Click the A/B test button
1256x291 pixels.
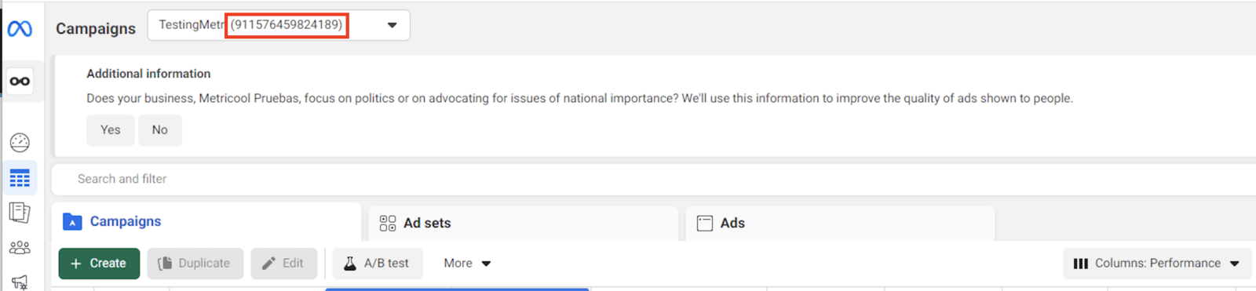pos(378,264)
